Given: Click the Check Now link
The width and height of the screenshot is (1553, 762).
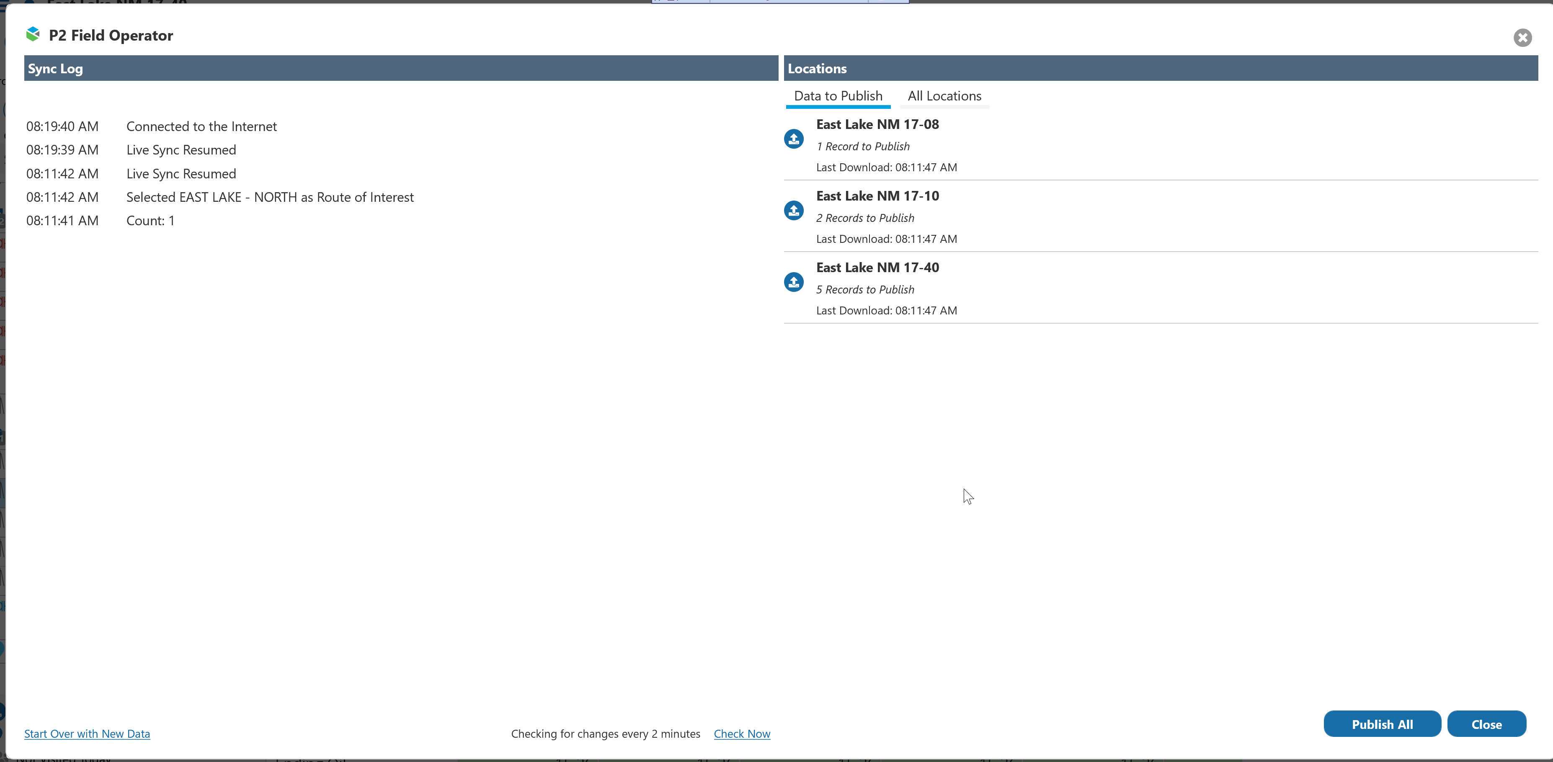Looking at the screenshot, I should tap(742, 734).
